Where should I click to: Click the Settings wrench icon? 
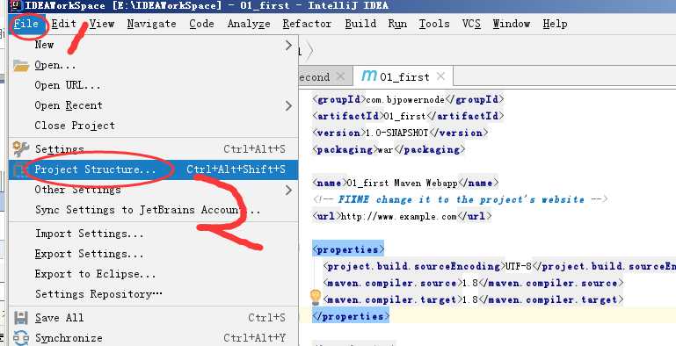[21, 149]
